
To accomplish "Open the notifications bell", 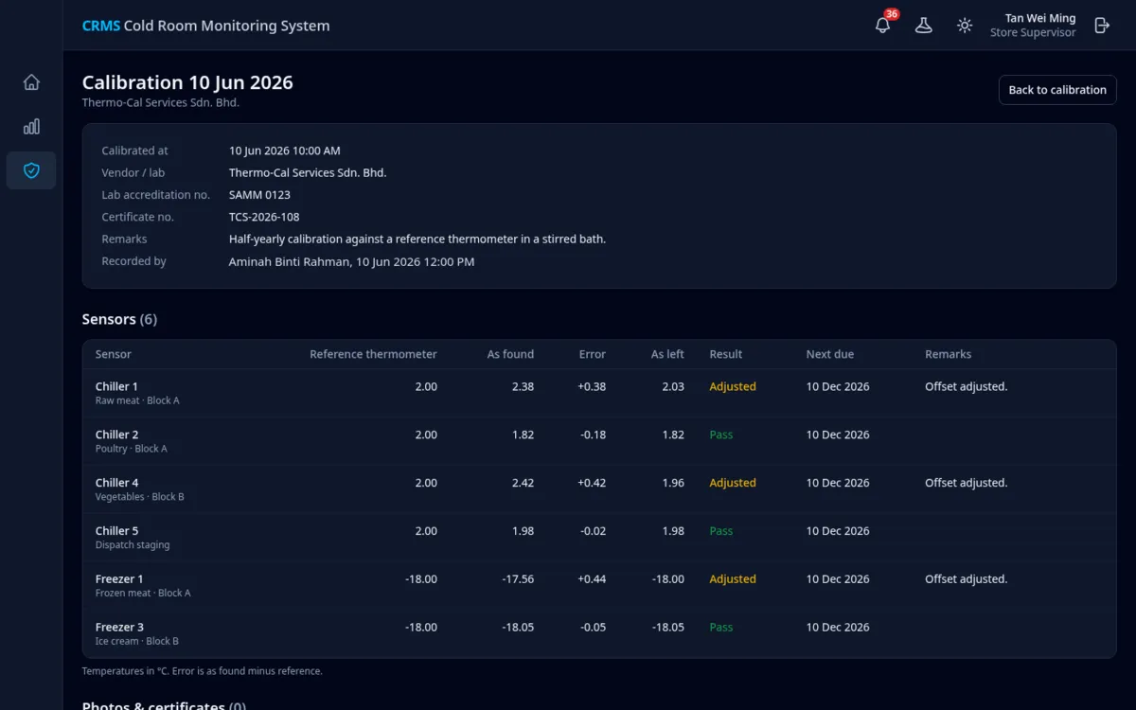I will [882, 26].
